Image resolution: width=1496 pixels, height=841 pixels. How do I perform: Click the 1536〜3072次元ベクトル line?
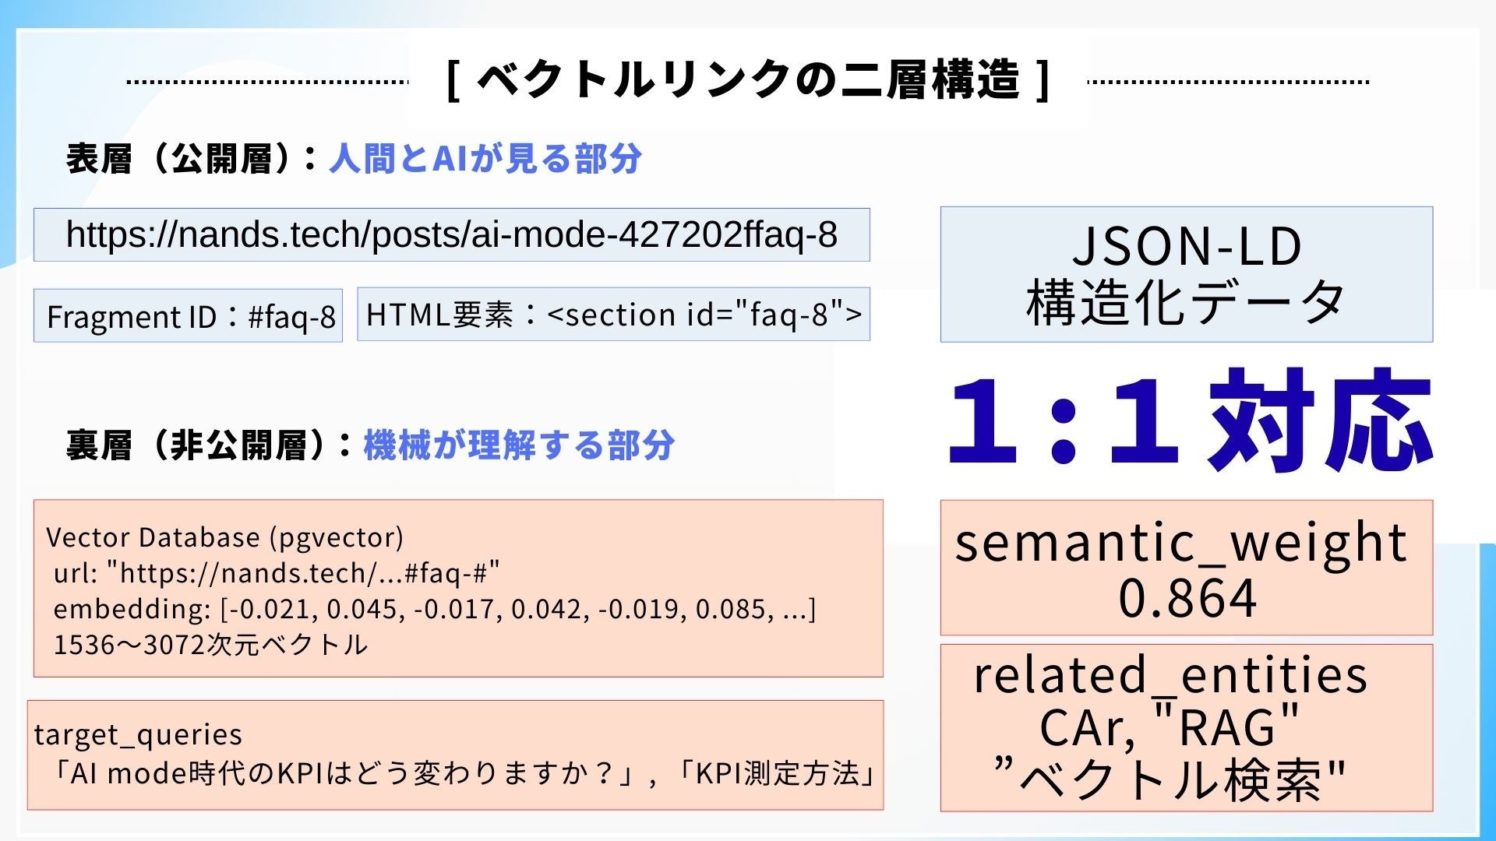[x=210, y=645]
